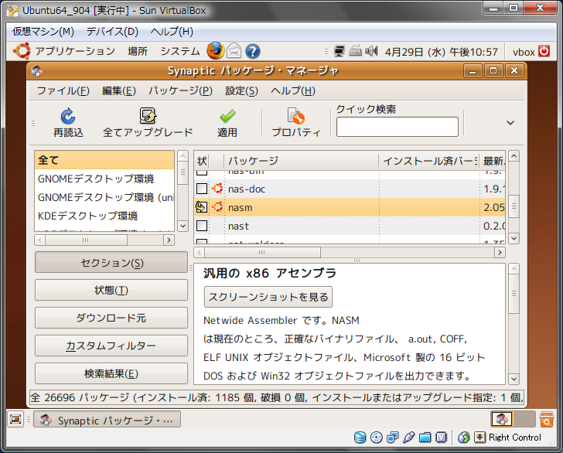Click the VirtualBox USB status icon
This screenshot has width=563, height=453.
pos(408,438)
